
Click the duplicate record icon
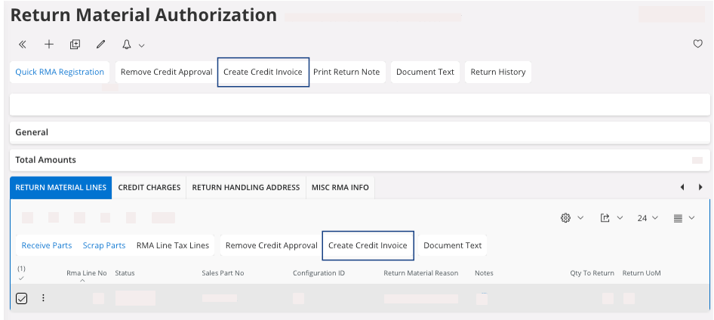tap(75, 45)
